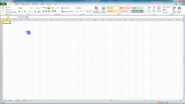Expand the cell styles gallery

coord(145,12)
